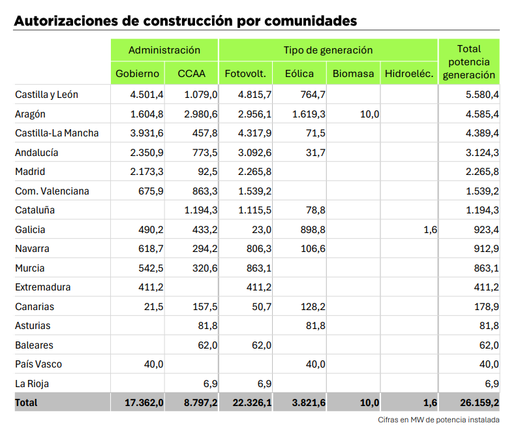
Task: Click Castilla-La Mancha Eólica value 71,5
Action: click(x=315, y=133)
